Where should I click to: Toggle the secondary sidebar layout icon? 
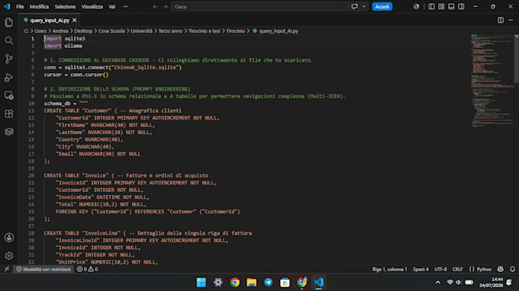click(461, 7)
